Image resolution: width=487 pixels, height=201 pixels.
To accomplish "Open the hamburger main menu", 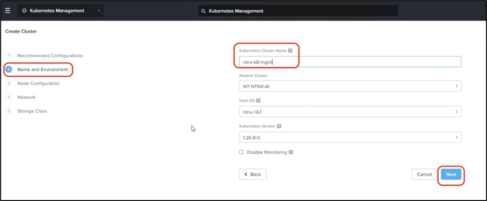I will point(8,11).
